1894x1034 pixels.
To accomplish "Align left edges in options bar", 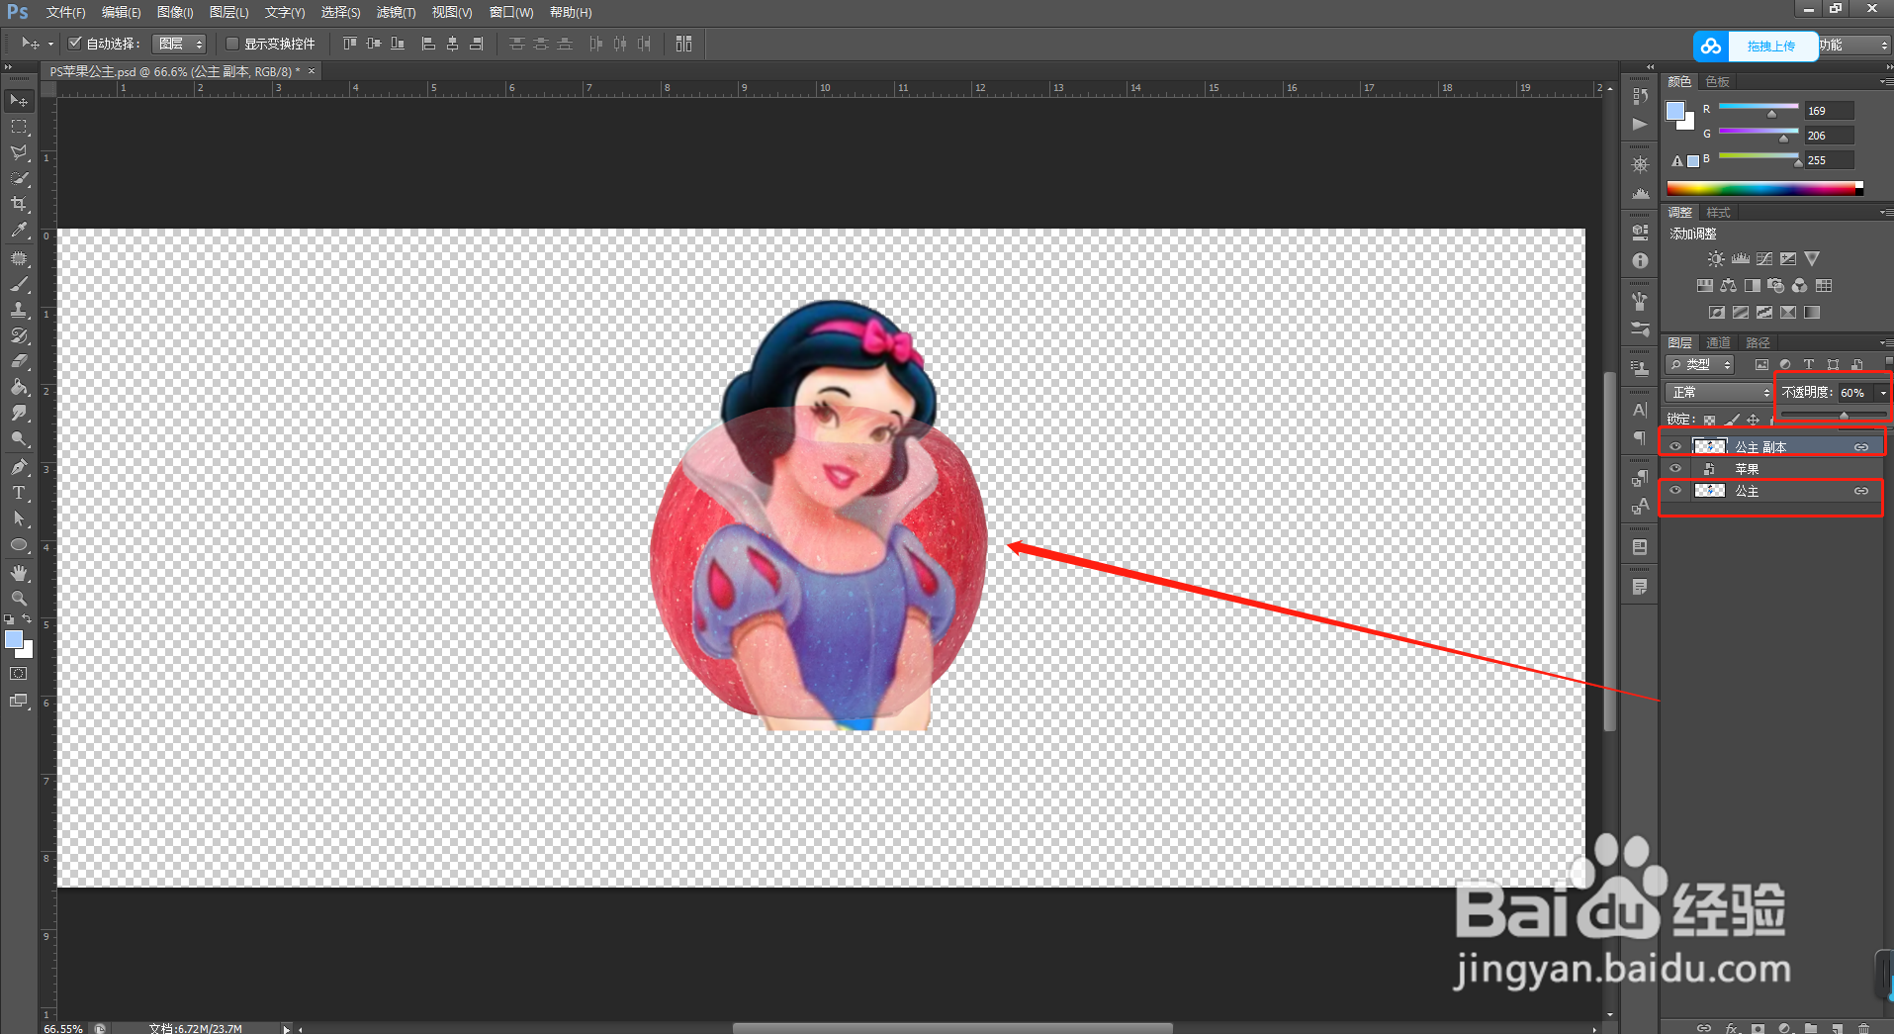I will [x=427, y=44].
